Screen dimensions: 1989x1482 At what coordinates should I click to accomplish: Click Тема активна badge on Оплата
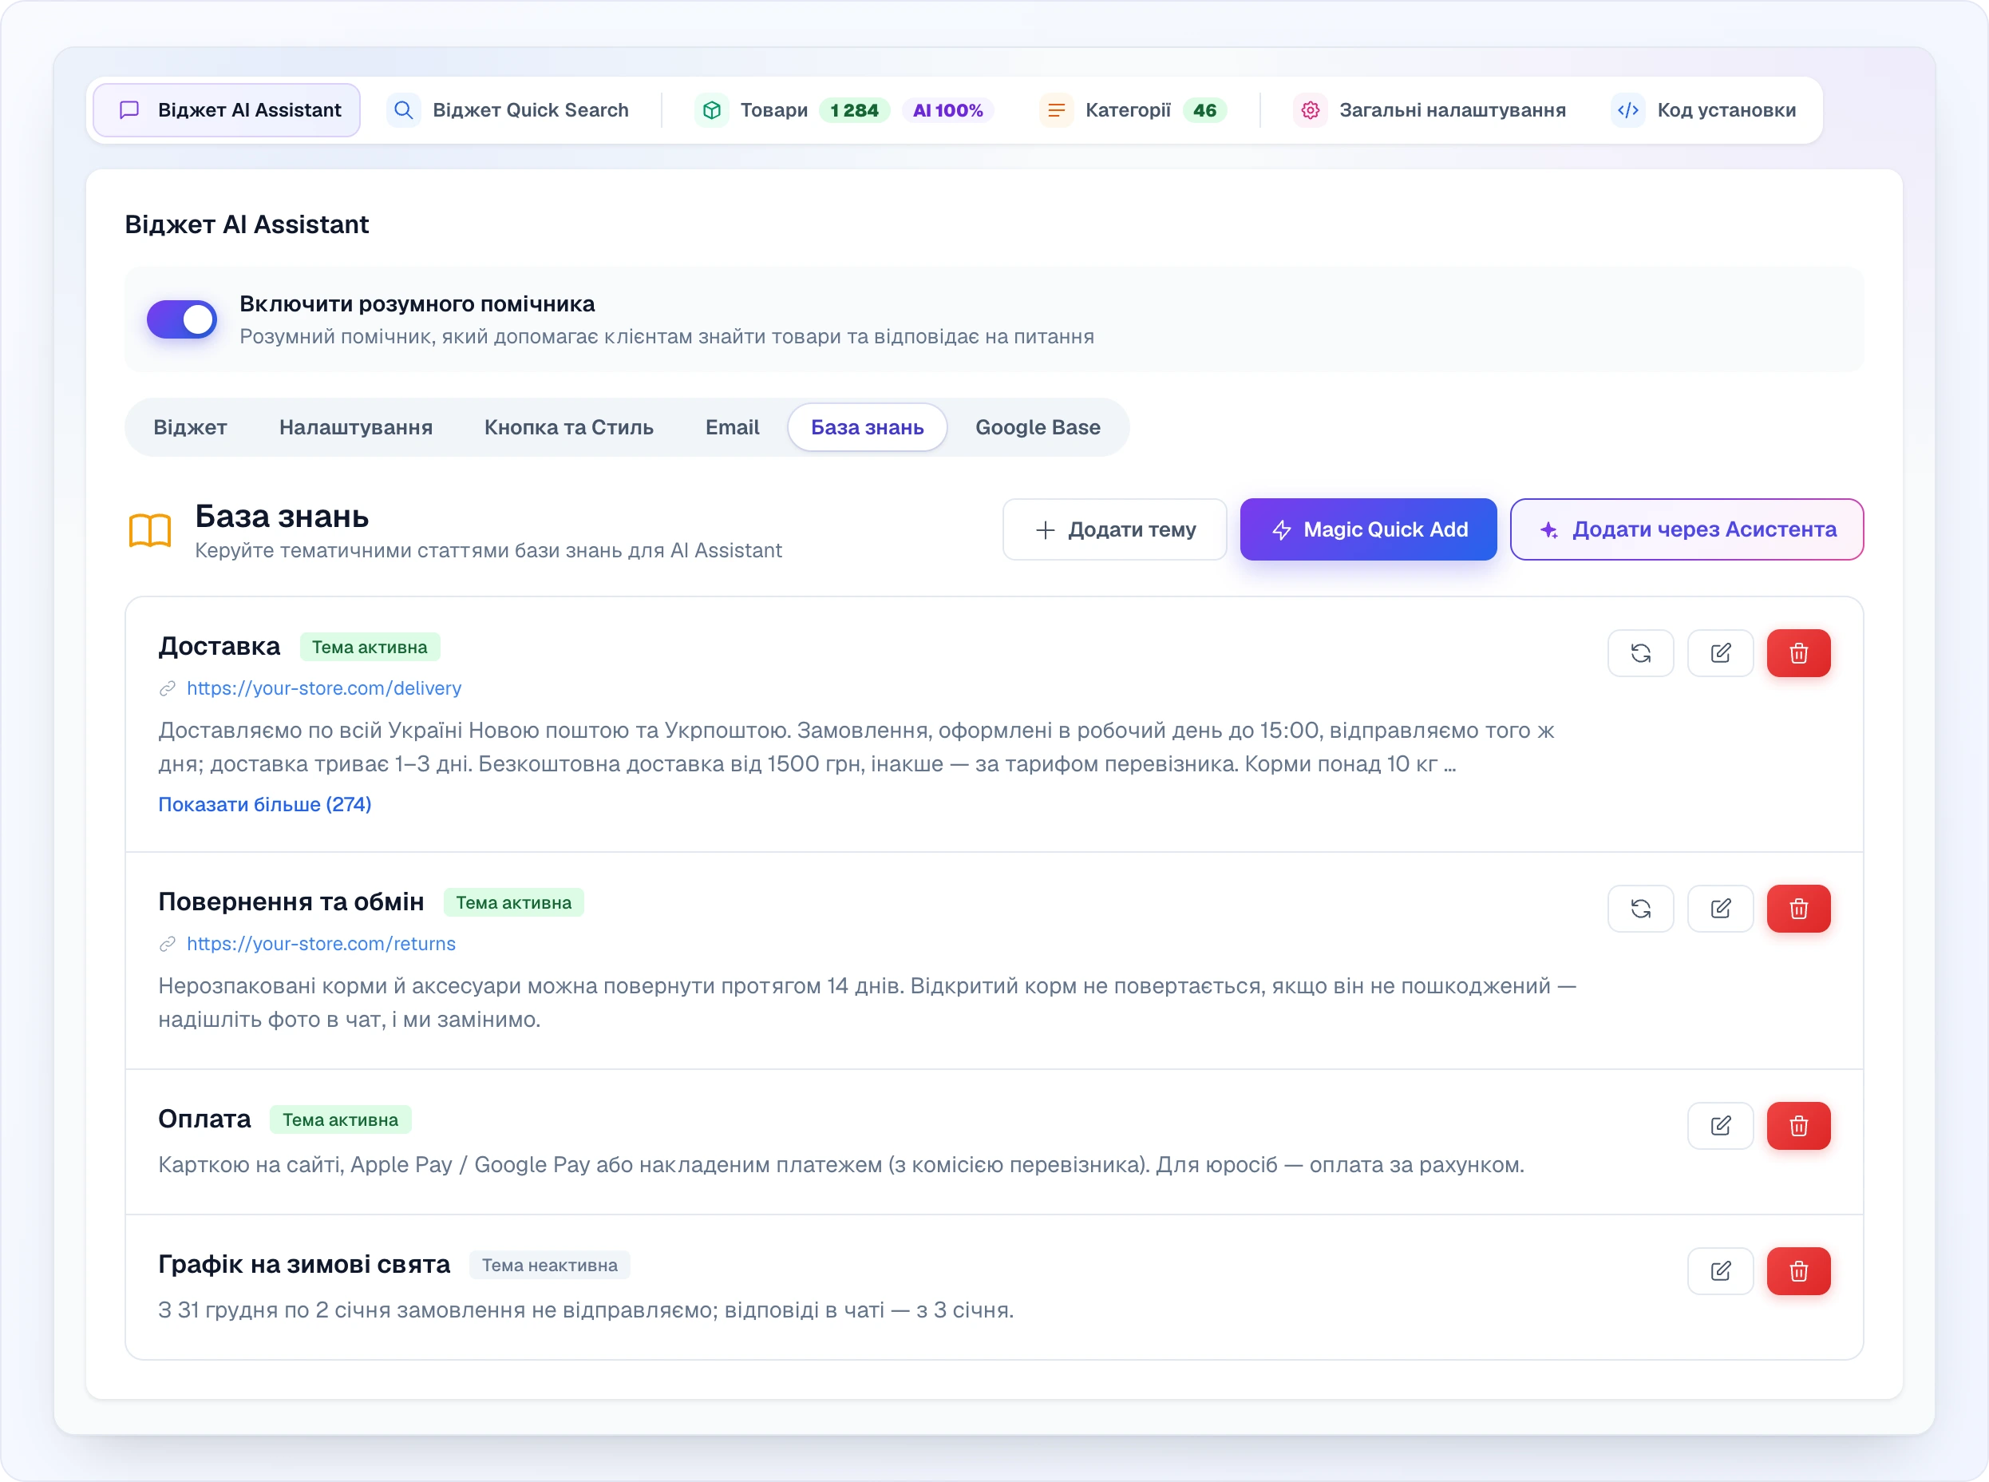(x=341, y=1120)
